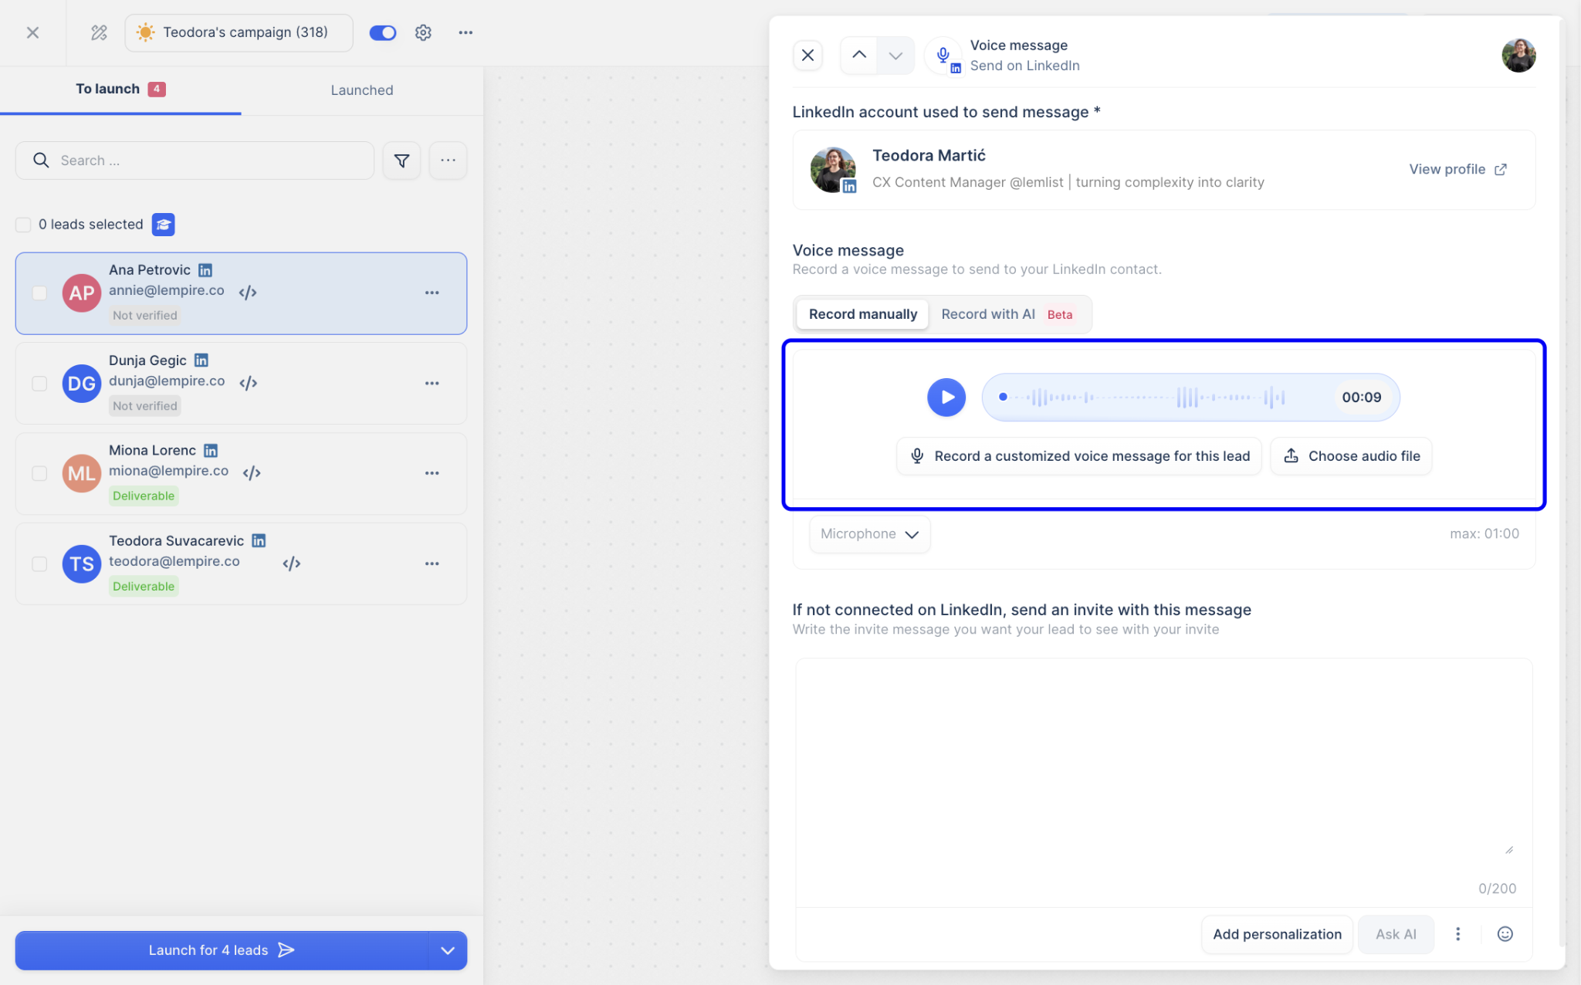Select the Record with AI tab
The image size is (1581, 985).
pos(1007,314)
